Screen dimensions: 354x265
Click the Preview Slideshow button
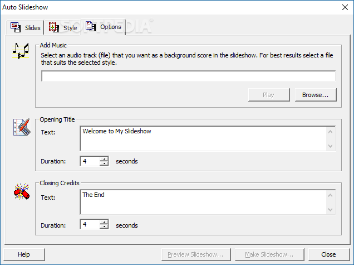click(x=196, y=254)
